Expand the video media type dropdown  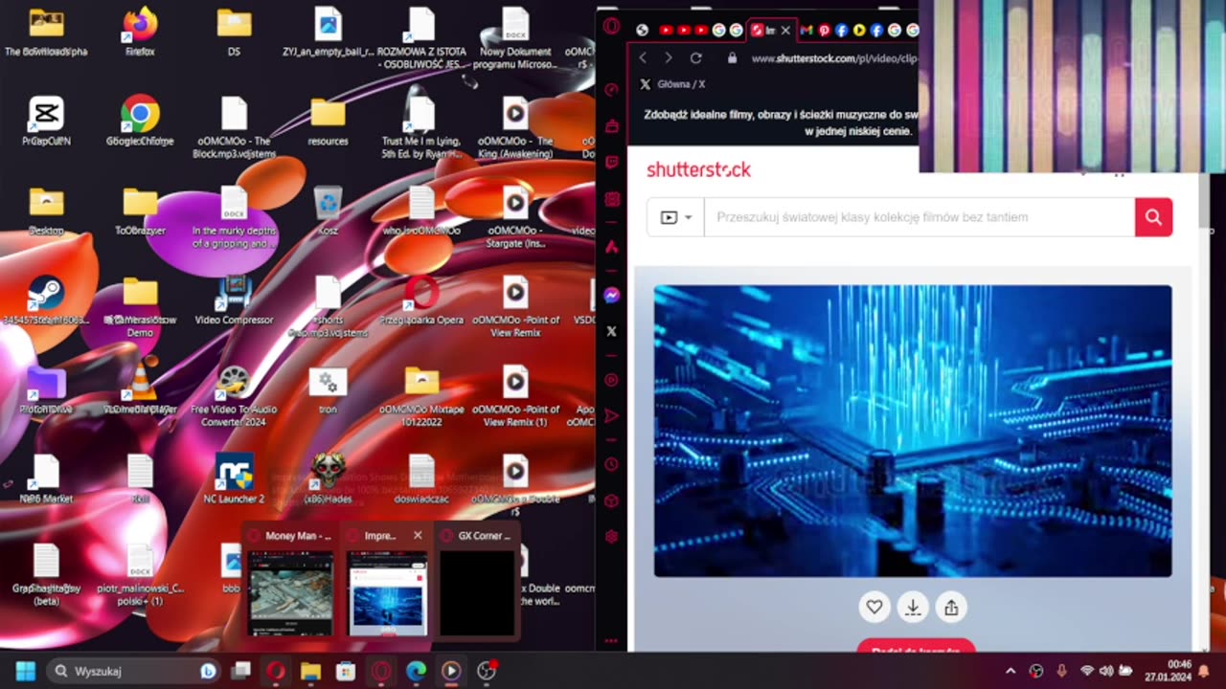[x=675, y=217]
